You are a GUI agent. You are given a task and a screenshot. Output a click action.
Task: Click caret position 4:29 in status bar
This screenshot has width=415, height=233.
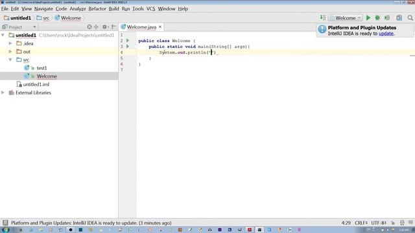[x=346, y=223]
